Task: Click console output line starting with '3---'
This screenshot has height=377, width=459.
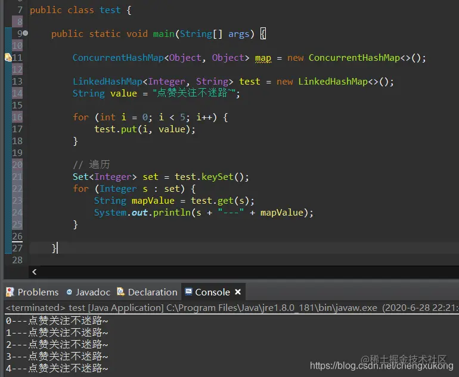Action: coord(57,356)
